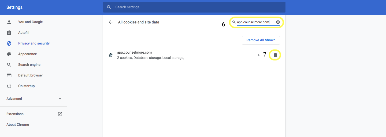This screenshot has width=386, height=137.
Task: Clear the cookie search field text
Action: [278, 22]
